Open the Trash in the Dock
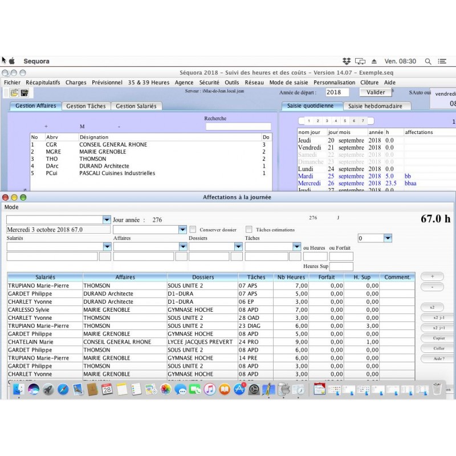Image resolution: width=456 pixels, height=456 pixels. click(x=437, y=389)
